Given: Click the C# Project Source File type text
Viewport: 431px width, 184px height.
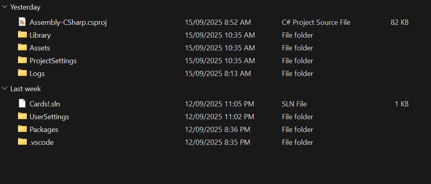Looking at the screenshot, I should click(x=316, y=22).
